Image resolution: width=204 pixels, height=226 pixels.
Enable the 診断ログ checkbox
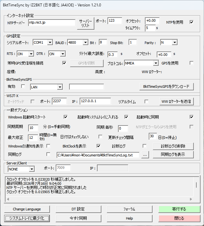145,146
